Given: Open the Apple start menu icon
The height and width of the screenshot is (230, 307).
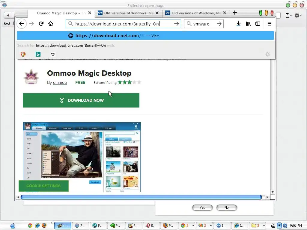Looking at the screenshot, I should coord(13,226).
